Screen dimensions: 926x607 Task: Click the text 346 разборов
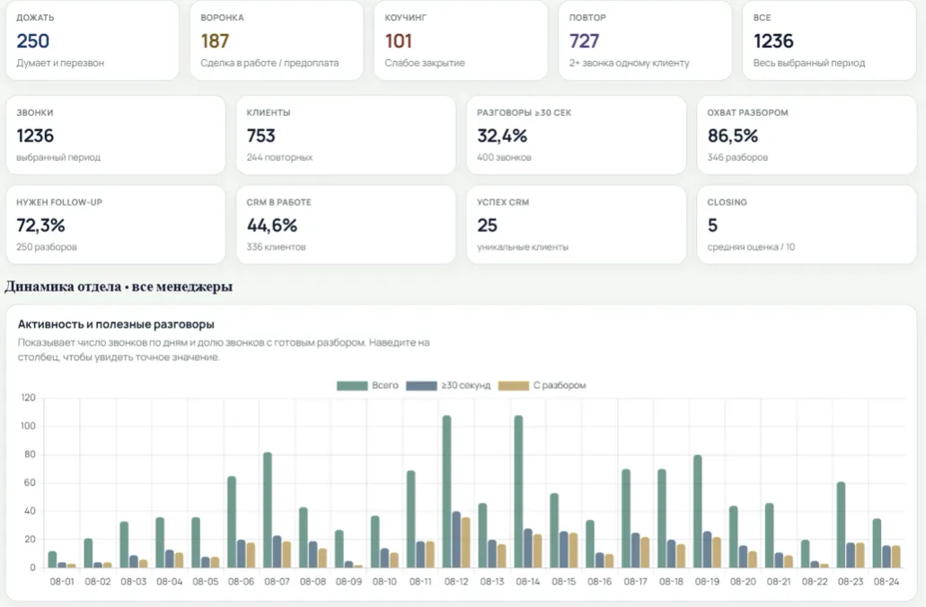(737, 158)
